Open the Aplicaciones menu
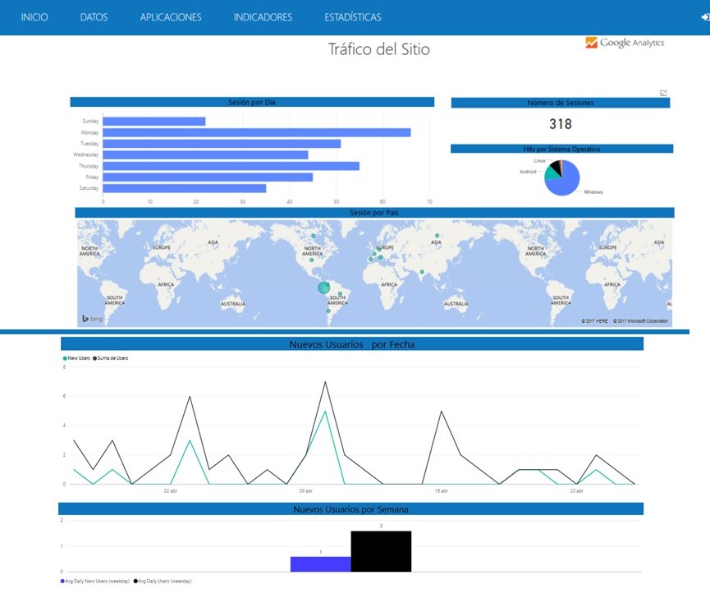The width and height of the screenshot is (710, 589). (x=171, y=17)
